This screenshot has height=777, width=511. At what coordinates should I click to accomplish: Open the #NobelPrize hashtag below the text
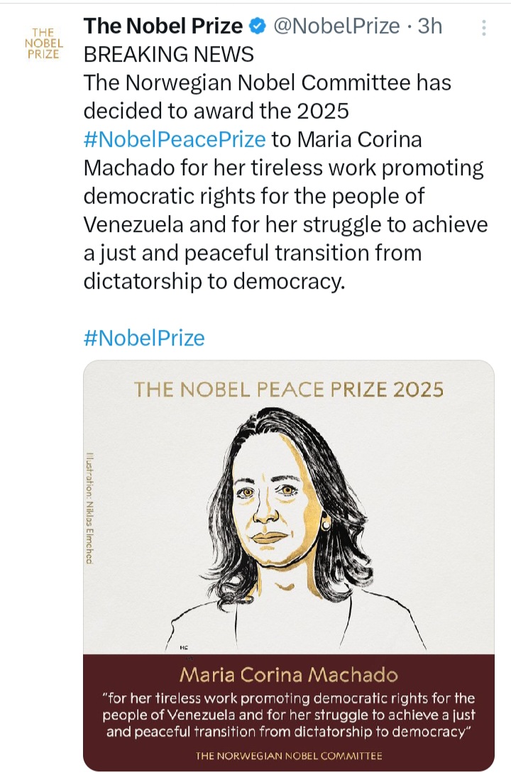[144, 338]
